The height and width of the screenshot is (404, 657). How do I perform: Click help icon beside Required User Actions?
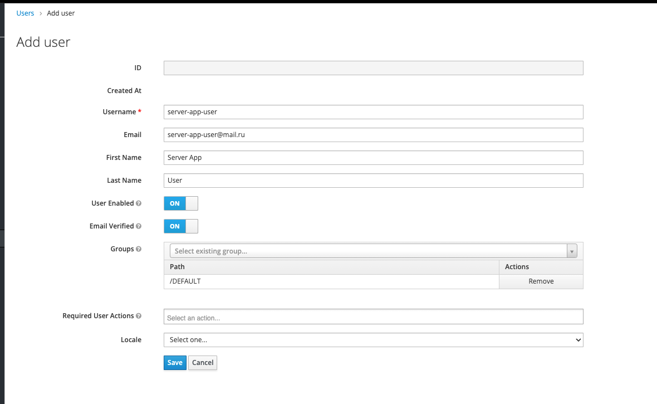(x=139, y=316)
